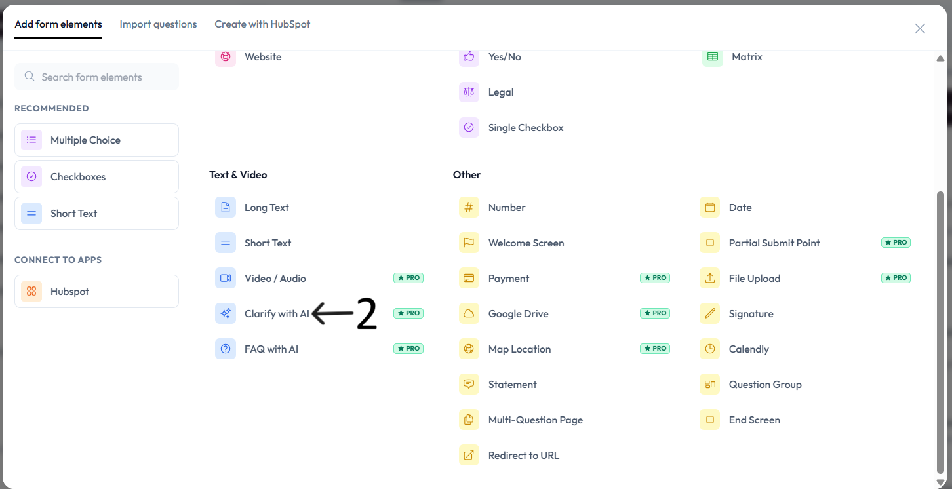Image resolution: width=952 pixels, height=489 pixels.
Task: Open the Create with HubSpot tab
Action: click(262, 24)
